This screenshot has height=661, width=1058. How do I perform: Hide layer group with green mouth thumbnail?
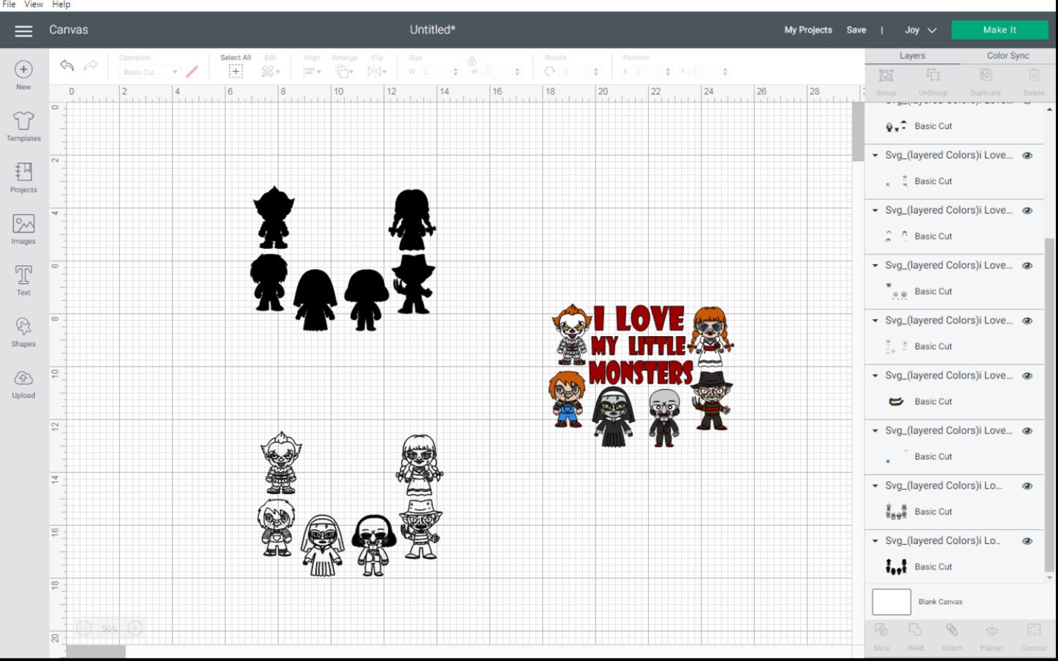[1027, 375]
